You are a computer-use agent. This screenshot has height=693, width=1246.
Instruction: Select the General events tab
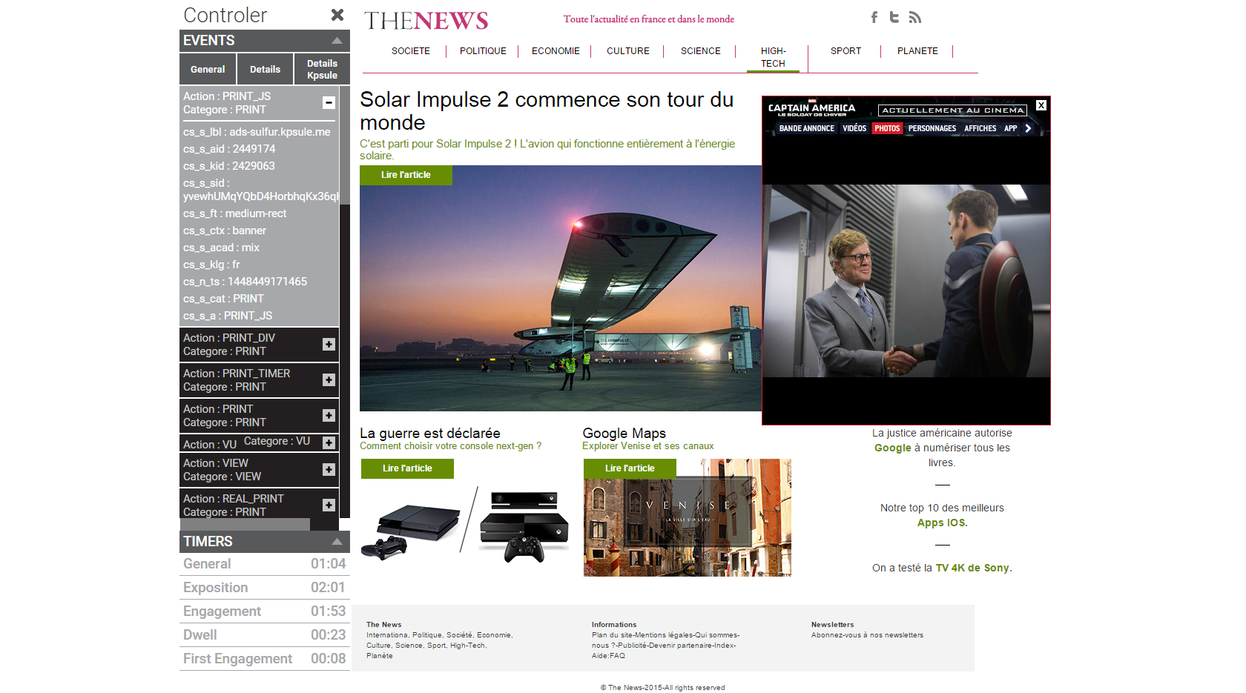point(208,70)
